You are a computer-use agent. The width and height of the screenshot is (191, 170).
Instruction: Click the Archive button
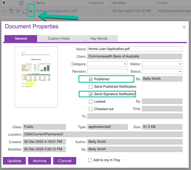[x=39, y=161]
